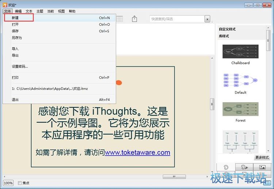Image resolution: width=274 pixels, height=189 pixels.
Task: Select the org-chart style thumbnail below Forest
Action: [x=240, y=142]
